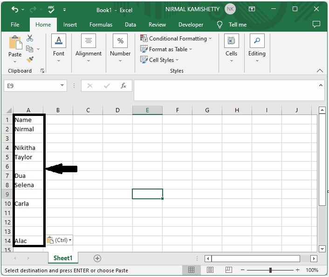Open Clipboard pane dialog launcher
The width and height of the screenshot is (329, 277).
(x=42, y=71)
